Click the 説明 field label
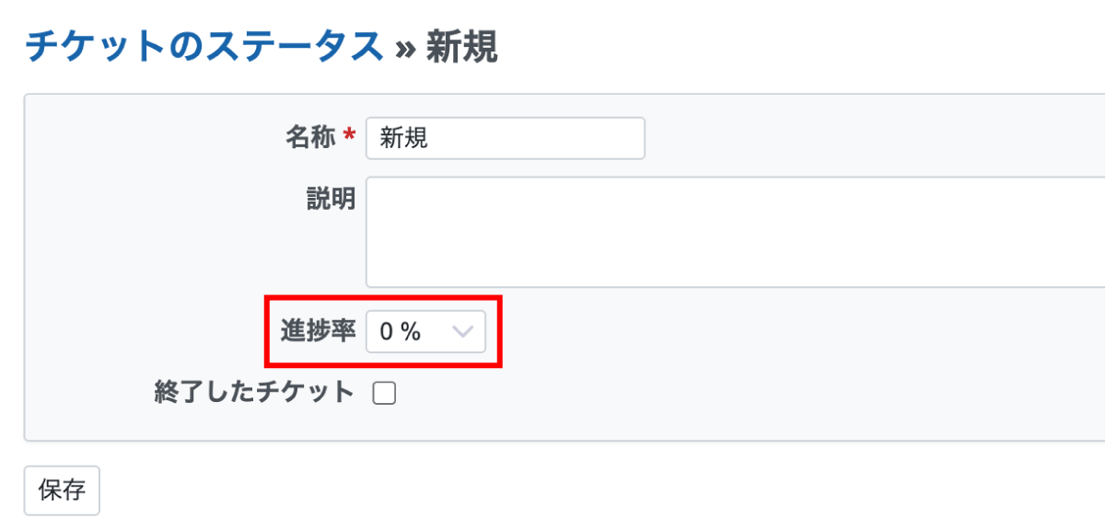This screenshot has height=529, width=1105. click(x=331, y=199)
